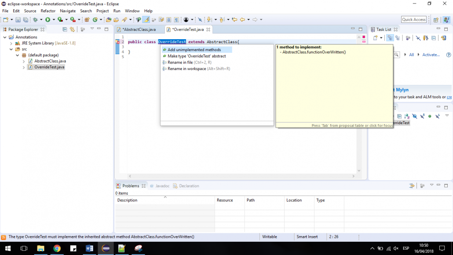Run the application with the green Run icon
This screenshot has width=453, height=255.
coord(47,19)
